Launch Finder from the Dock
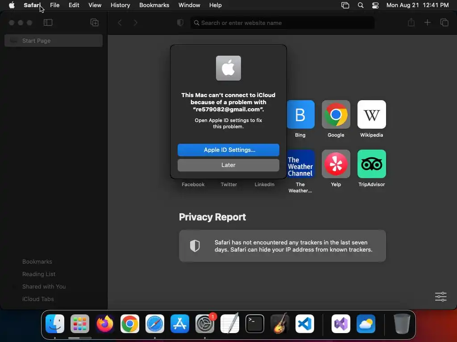 (x=55, y=324)
